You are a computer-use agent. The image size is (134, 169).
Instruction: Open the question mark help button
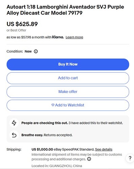point(130,158)
